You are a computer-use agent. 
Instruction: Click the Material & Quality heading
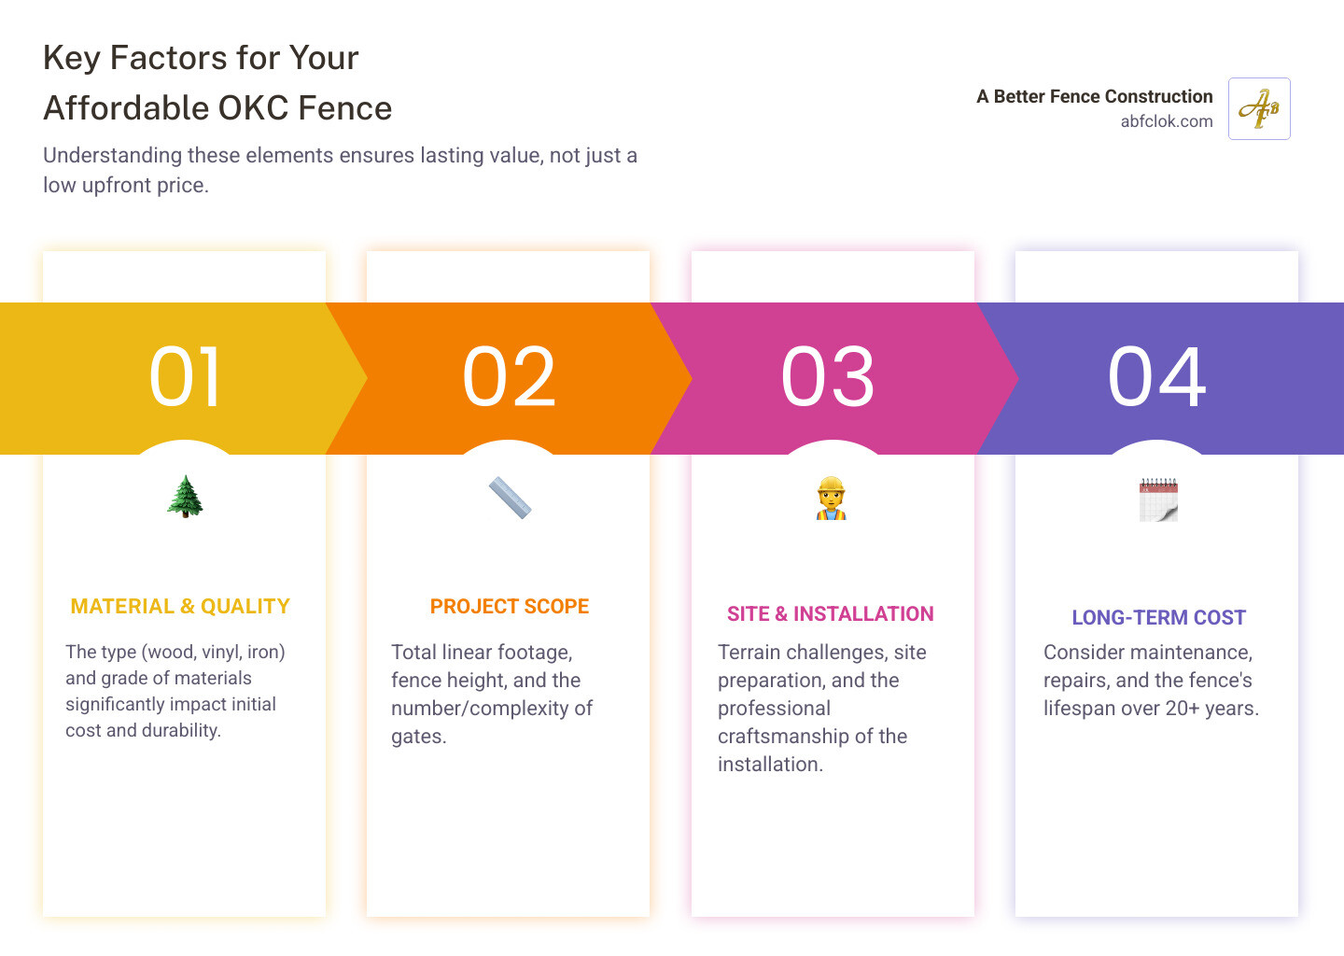pyautogui.click(x=180, y=607)
